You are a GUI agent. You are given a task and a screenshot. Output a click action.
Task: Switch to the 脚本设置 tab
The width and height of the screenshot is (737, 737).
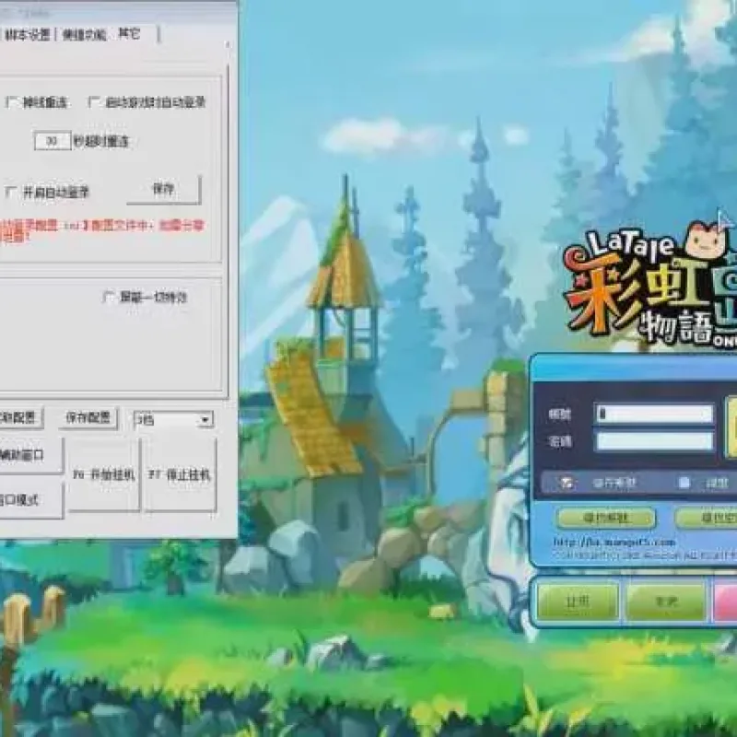coord(27,34)
